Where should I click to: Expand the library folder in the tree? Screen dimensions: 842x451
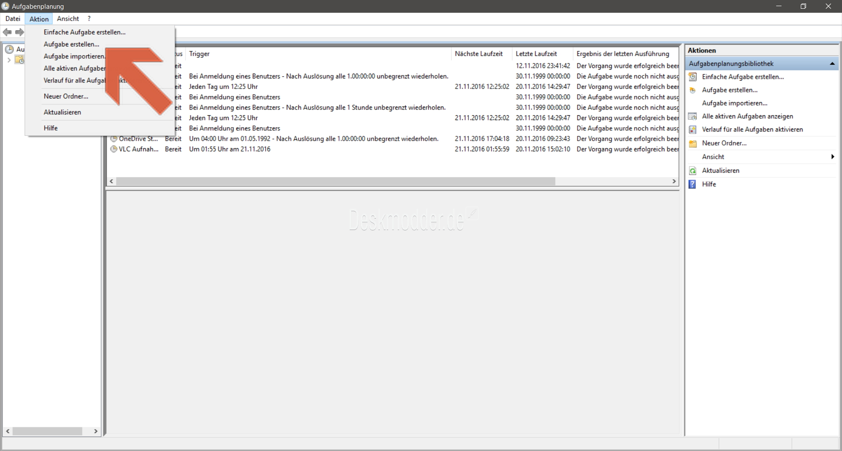coord(9,60)
